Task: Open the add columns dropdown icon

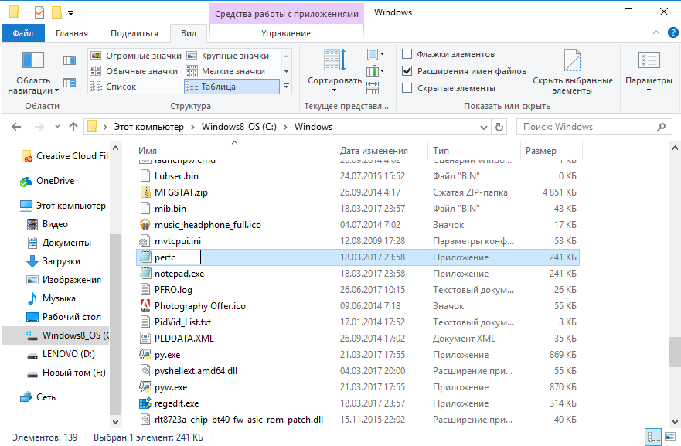Action: (x=375, y=71)
